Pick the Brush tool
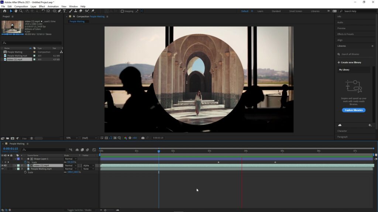Viewport: 378px width, 212px height. (x=71, y=11)
